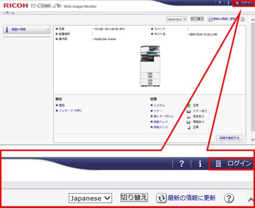Click the 詳細を確認する button
Viewport: 255px width, 208px height.
[229, 138]
